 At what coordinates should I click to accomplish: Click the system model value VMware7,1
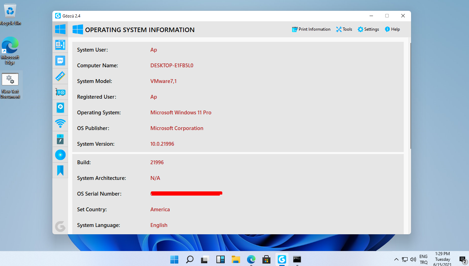[x=164, y=81]
